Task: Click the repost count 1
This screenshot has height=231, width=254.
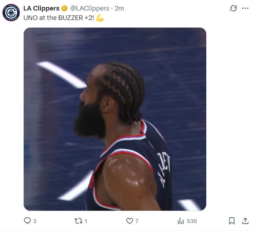Action: point(86,221)
